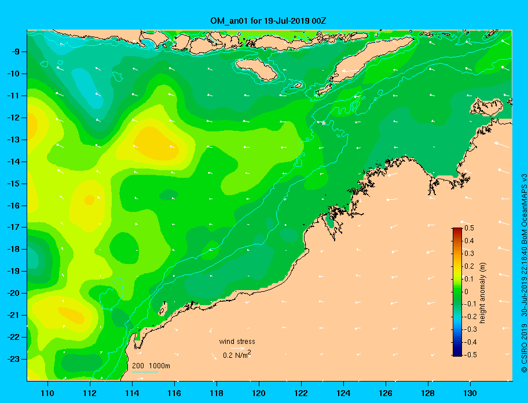This screenshot has height=403, width=528.
Task: Click latitude label -13 on the axis
Action: 13,140
